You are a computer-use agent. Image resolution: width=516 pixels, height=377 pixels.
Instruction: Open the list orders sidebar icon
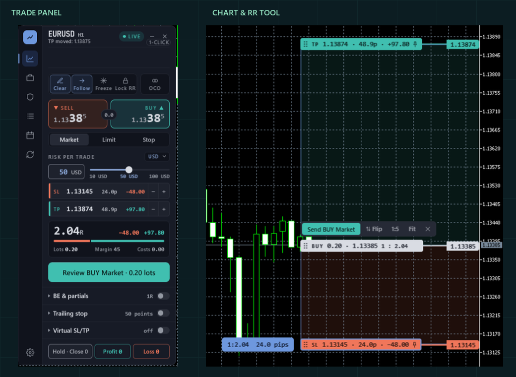(x=30, y=116)
